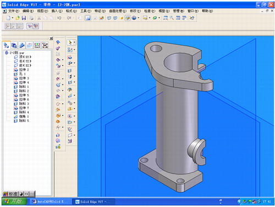Screen dimensions: 275x207
Task: Toggle the highlighted EdgeBar display button
Action: pos(88,18)
